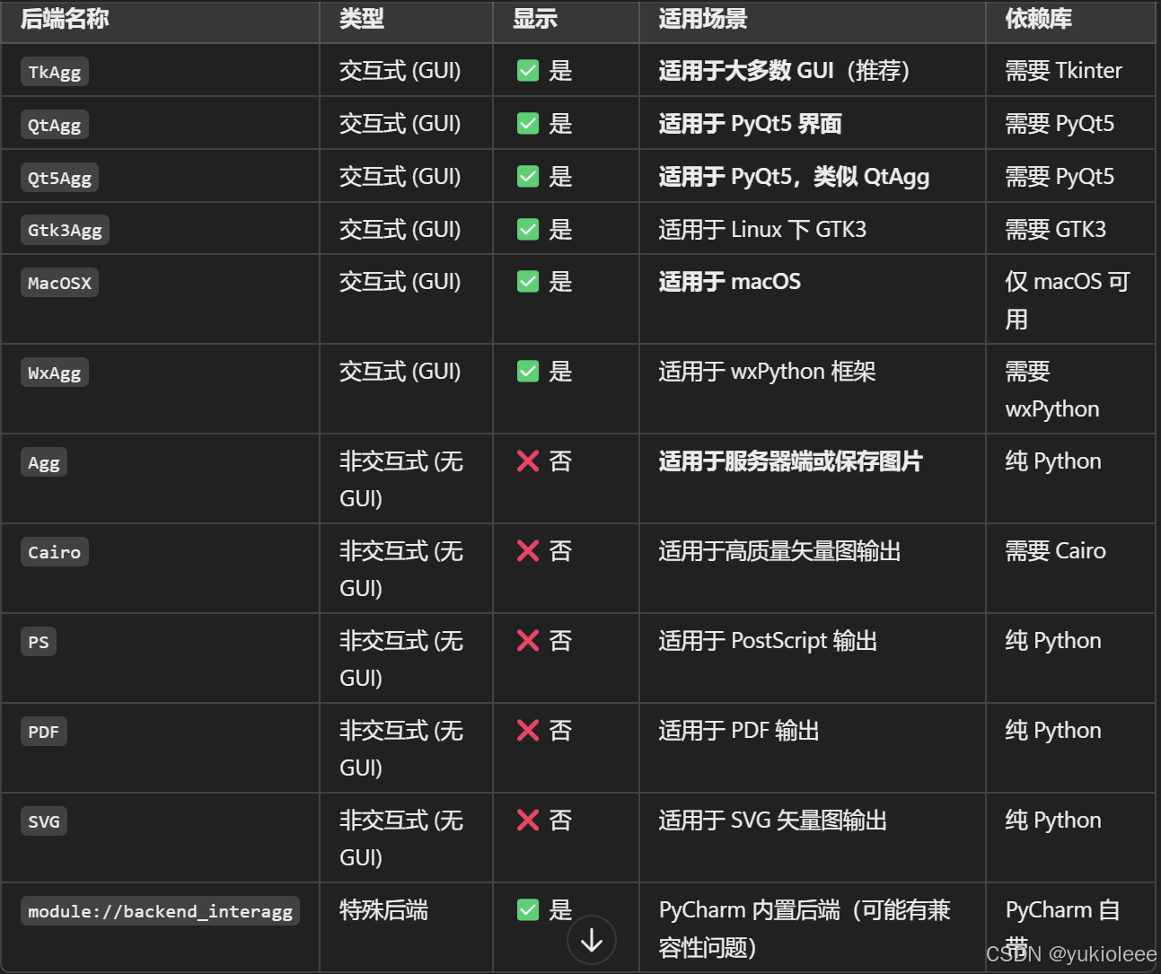Click the red X icon in the Agg row
This screenshot has height=974, width=1161.
527,461
